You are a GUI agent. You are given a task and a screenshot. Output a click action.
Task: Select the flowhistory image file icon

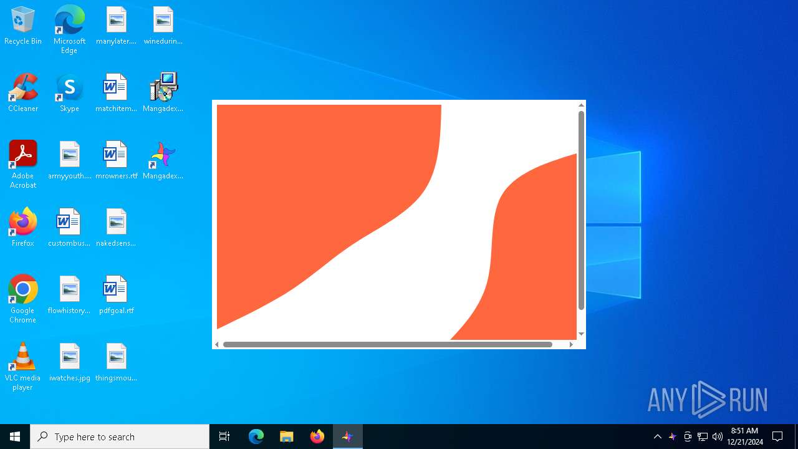click(x=69, y=296)
